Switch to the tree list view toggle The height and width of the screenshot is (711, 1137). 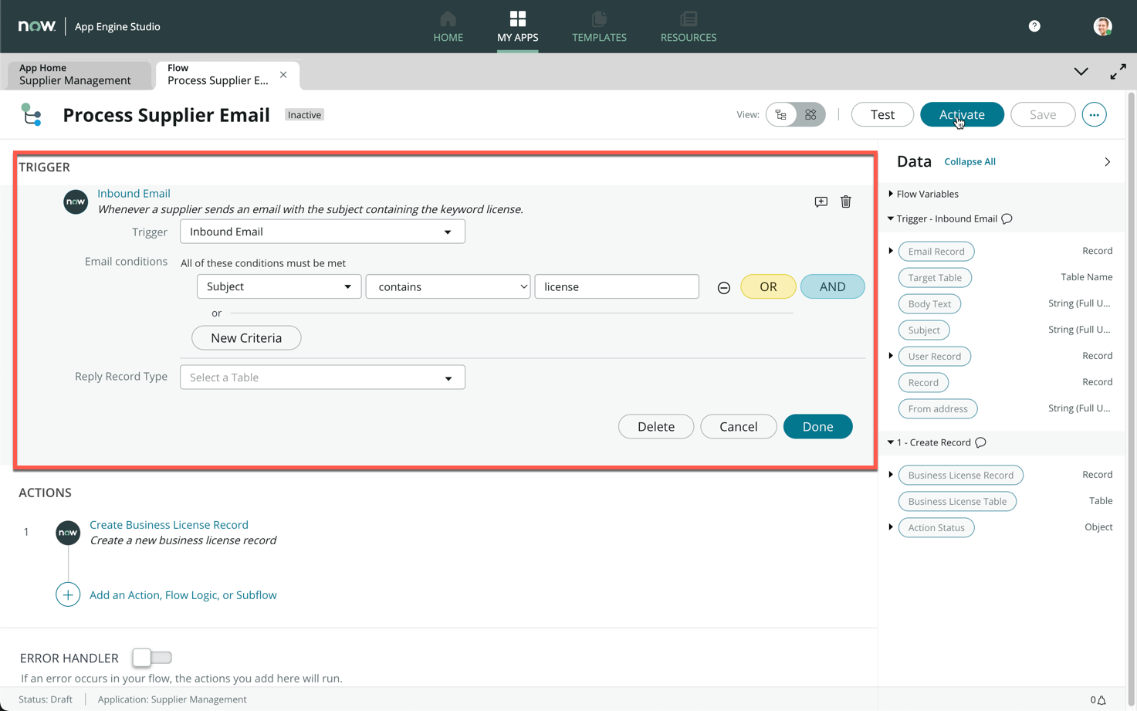pyautogui.click(x=781, y=115)
